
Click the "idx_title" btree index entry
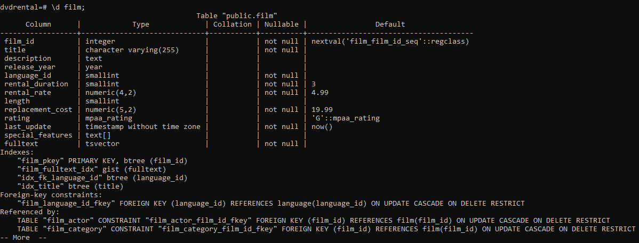point(70,187)
